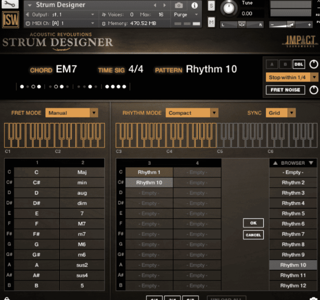Select chord type Maj cell

(82, 172)
